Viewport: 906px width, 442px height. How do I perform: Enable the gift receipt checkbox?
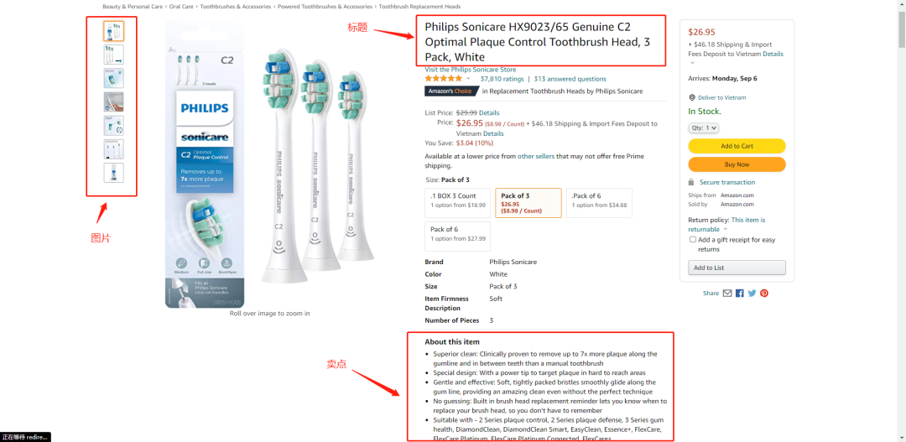click(693, 239)
